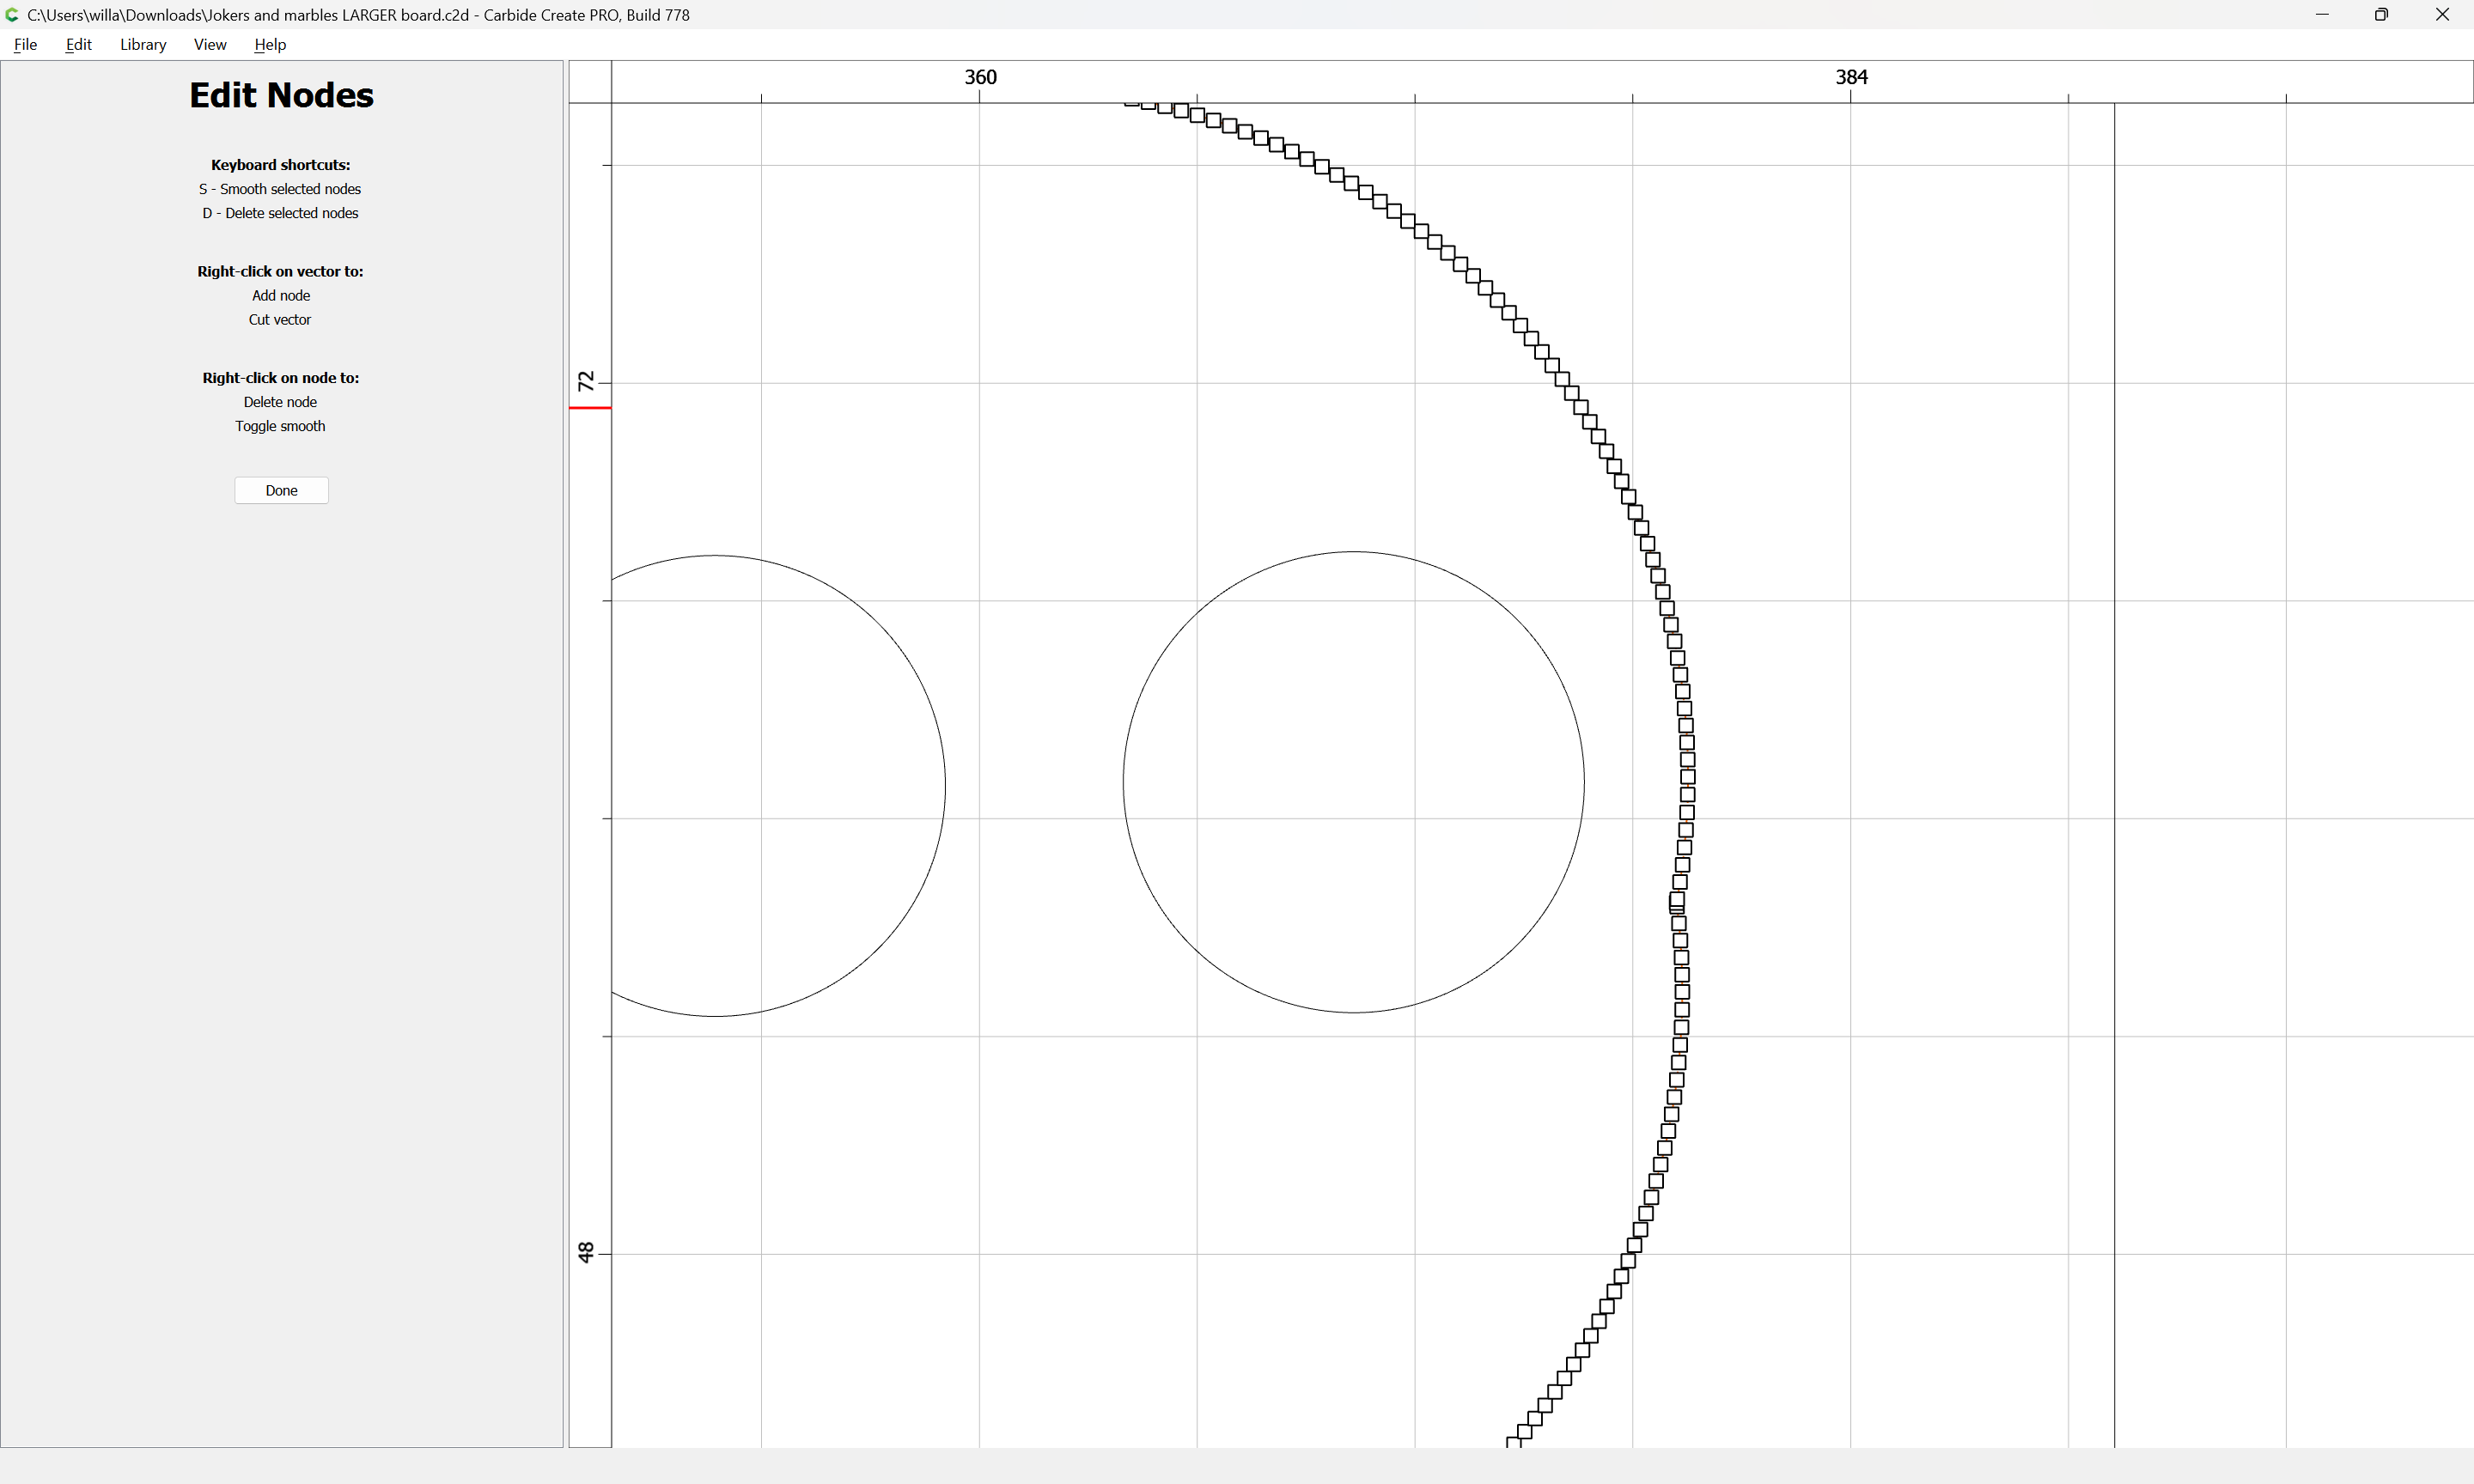
Task: Click the 'Right-click on node to:' label
Action: tap(280, 378)
